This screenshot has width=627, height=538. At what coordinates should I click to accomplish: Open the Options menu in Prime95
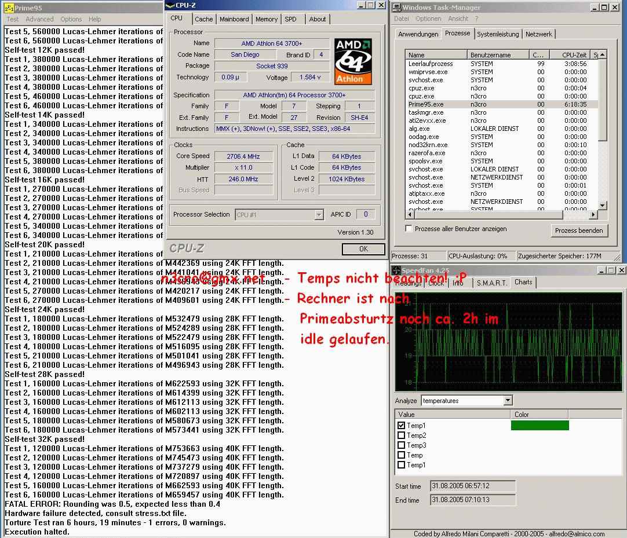(71, 19)
